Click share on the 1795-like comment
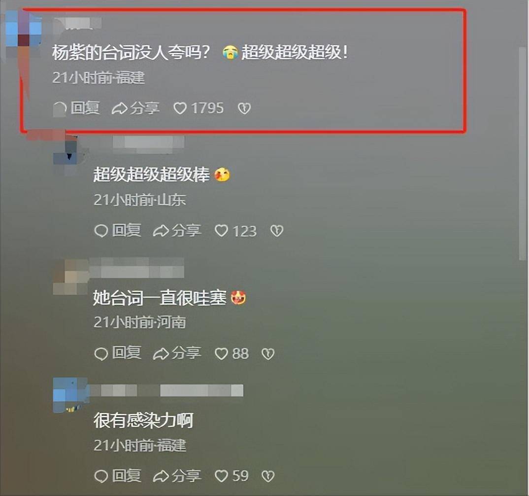This screenshot has height=496, width=529. (x=135, y=108)
